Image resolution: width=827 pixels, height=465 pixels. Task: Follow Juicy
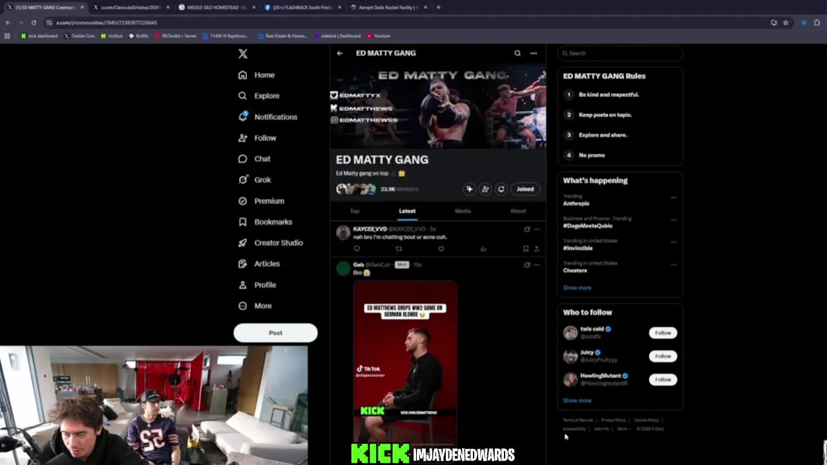pos(663,356)
